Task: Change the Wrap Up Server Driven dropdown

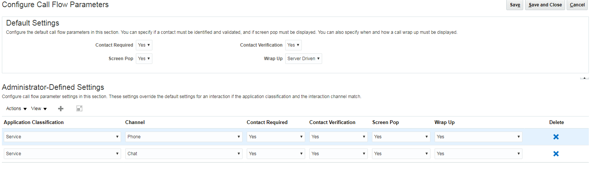Action: (x=303, y=59)
